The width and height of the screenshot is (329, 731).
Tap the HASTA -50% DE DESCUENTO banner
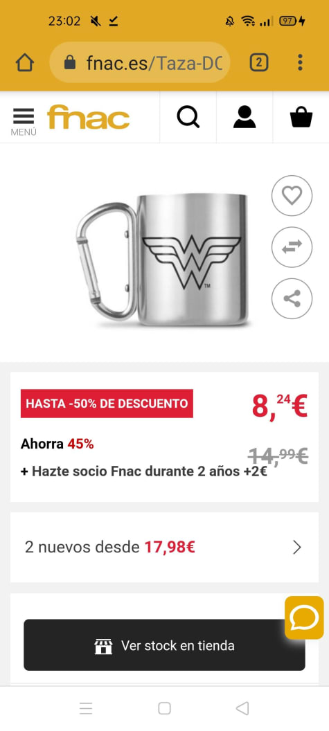point(107,404)
